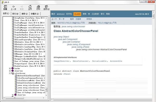Go back with the 上一步 arrow icon
This screenshot has width=156, height=102.
coord(14,7)
